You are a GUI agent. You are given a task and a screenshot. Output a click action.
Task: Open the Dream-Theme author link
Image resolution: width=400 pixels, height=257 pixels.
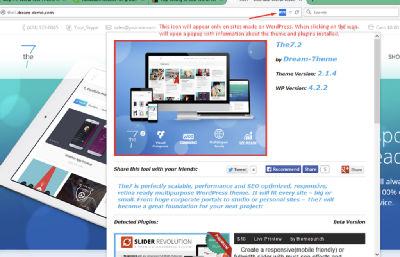(310, 59)
